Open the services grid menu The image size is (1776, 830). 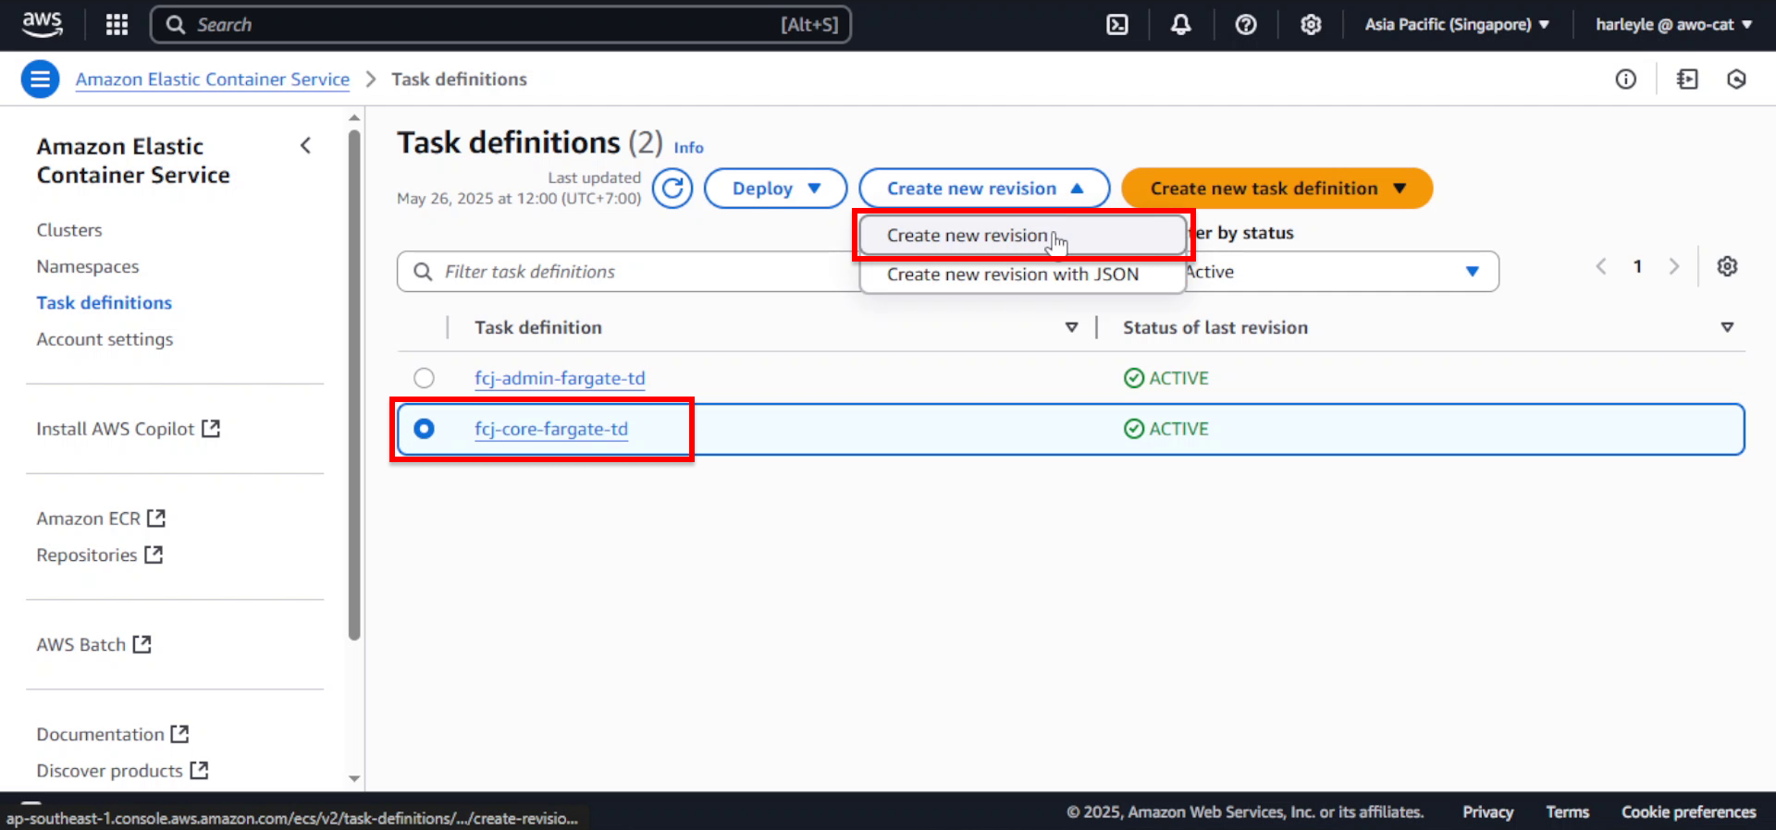coord(117,25)
